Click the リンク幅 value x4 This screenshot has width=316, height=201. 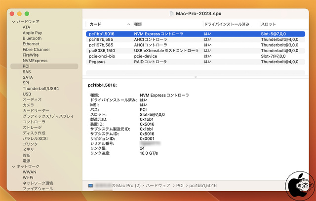(142, 148)
